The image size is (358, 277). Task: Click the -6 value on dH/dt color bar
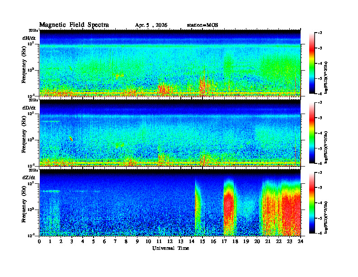click(320, 94)
